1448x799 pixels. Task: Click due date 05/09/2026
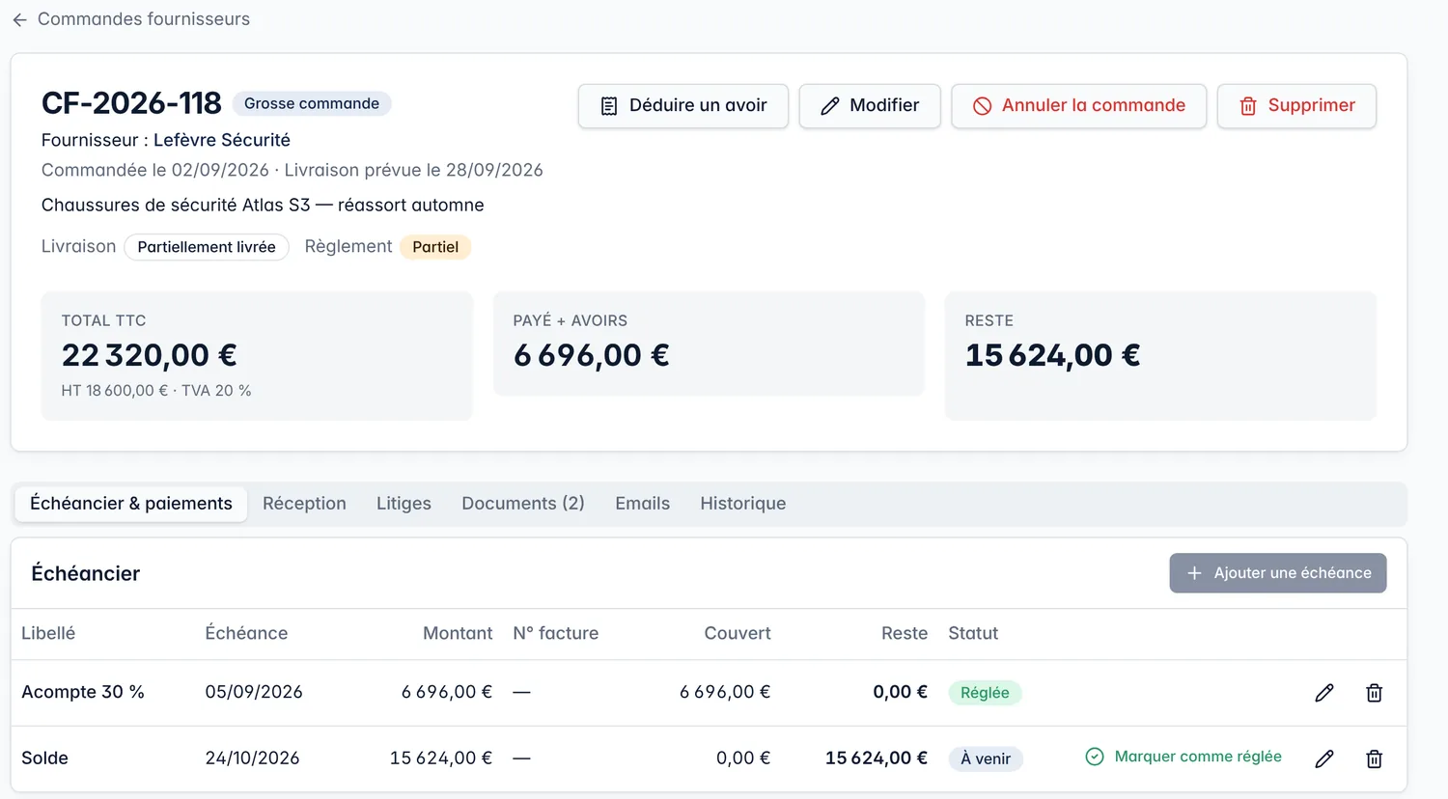254,692
